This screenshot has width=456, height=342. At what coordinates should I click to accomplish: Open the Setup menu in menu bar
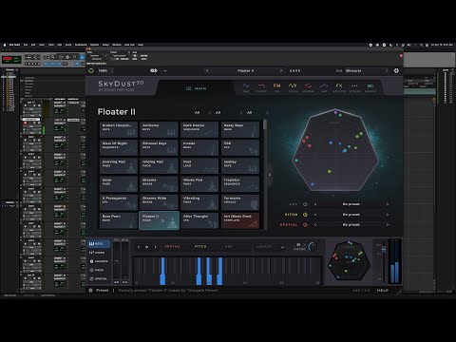pos(105,45)
